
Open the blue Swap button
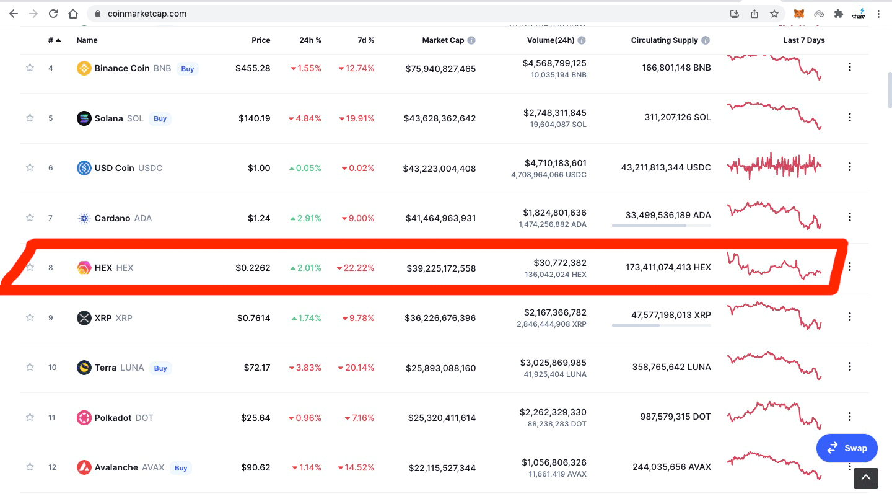coord(847,448)
